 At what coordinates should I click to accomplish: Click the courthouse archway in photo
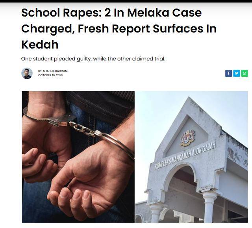[x=180, y=184]
